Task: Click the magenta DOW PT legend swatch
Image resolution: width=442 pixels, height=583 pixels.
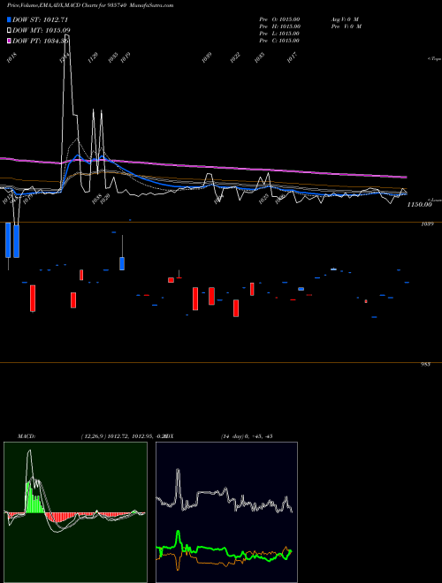Action: (9, 41)
